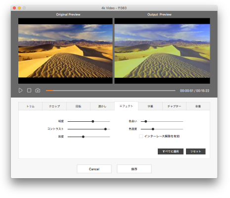Viewport: 230px width, 198px height.
Task: Stop the preview with the stop icon
Action: coord(29,91)
